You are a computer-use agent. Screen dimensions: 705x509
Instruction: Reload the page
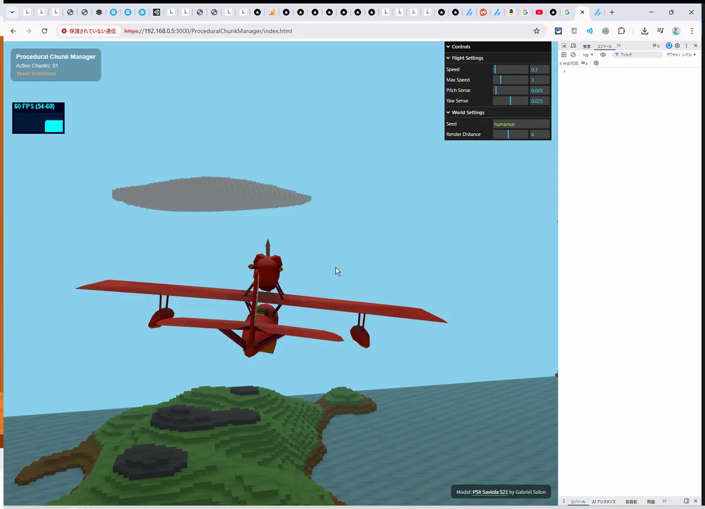[x=44, y=31]
